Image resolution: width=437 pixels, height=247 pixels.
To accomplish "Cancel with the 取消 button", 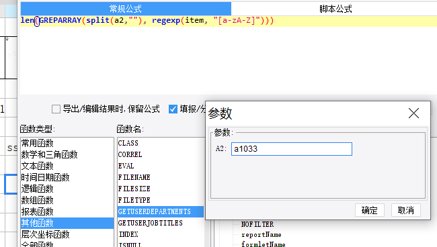I will pos(406,210).
